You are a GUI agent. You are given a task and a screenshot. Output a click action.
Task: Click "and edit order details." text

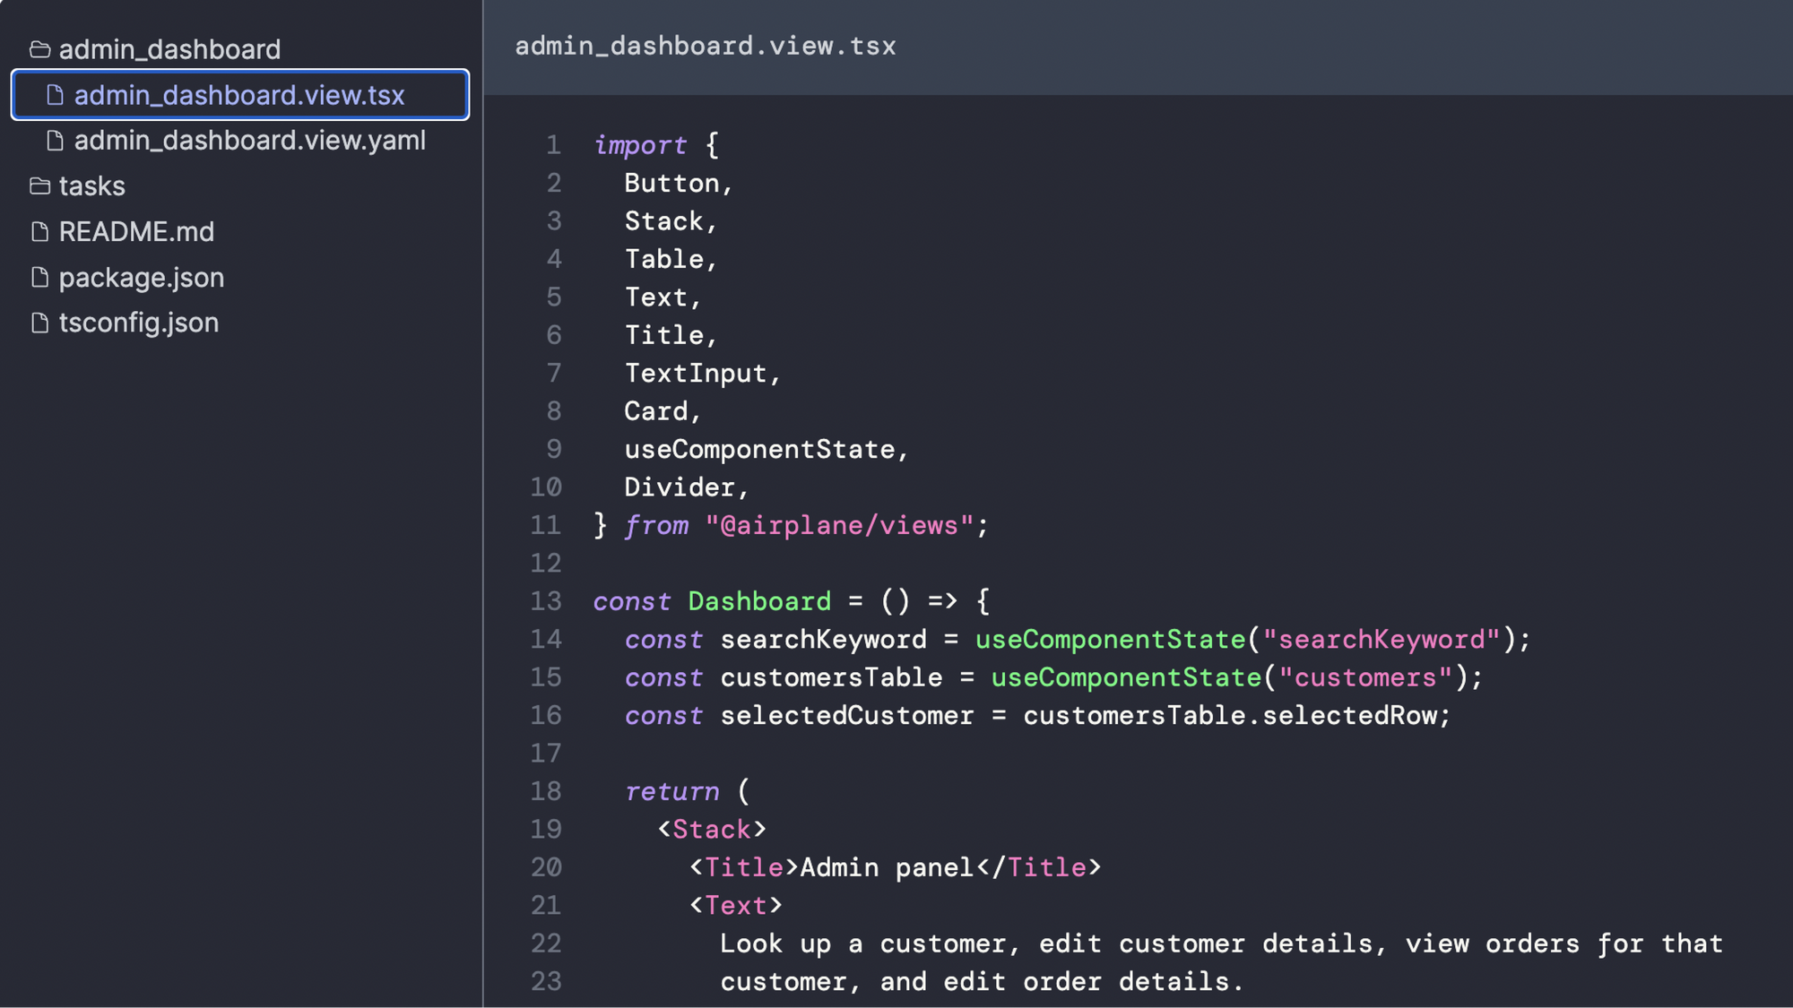pos(1061,981)
